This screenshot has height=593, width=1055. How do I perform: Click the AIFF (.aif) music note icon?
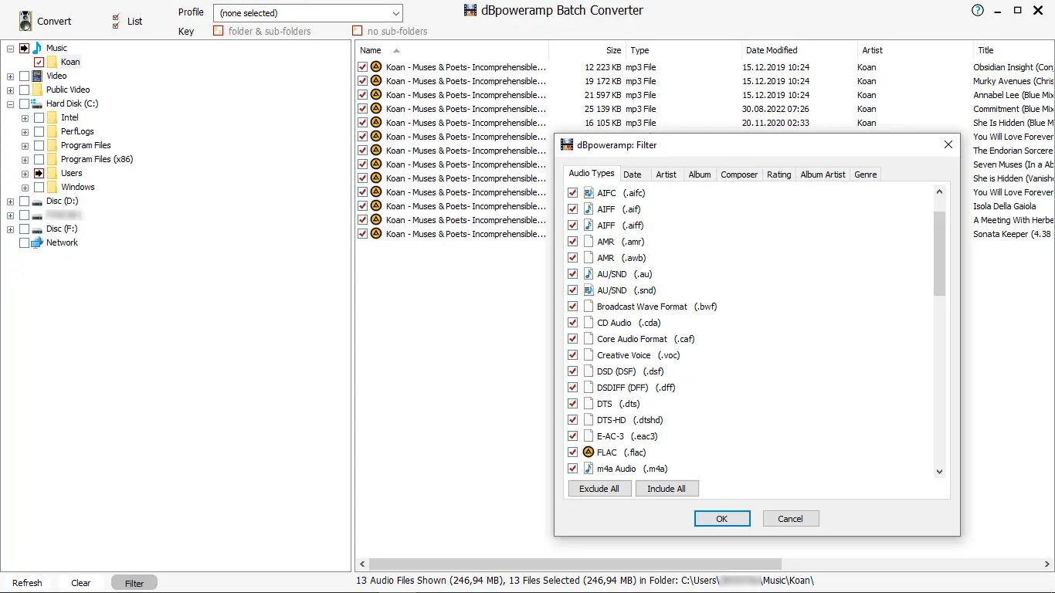[589, 209]
